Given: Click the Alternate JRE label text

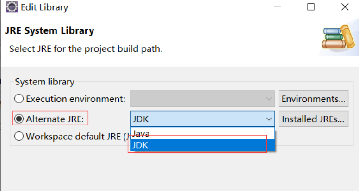Looking at the screenshot, I should (x=55, y=119).
